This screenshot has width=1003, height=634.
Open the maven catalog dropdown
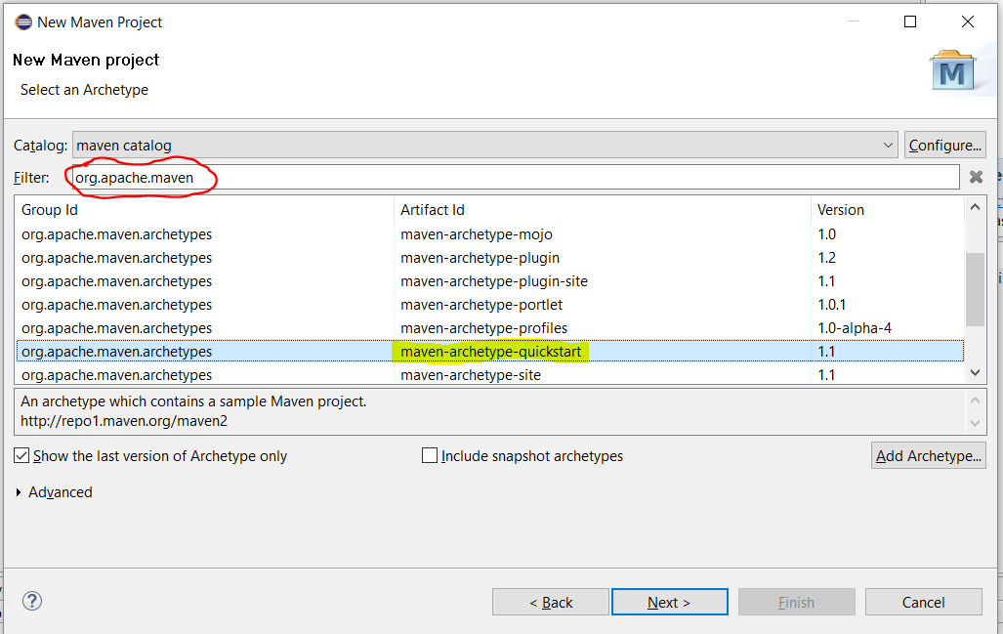890,144
